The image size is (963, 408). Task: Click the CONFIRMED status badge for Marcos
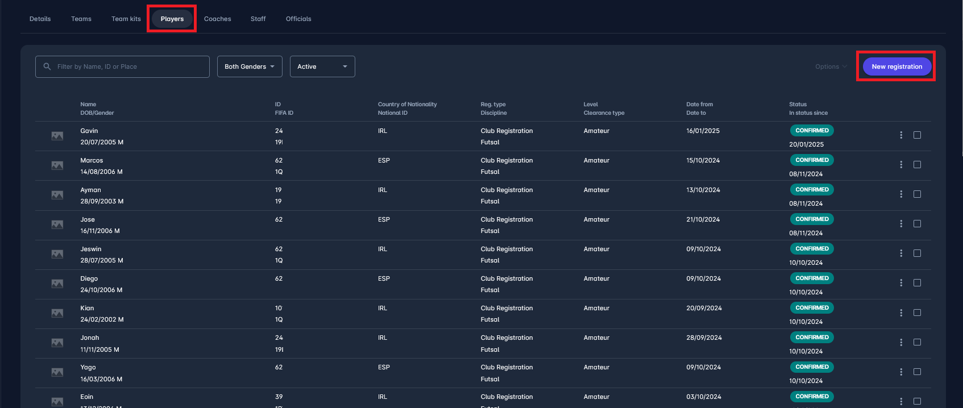tap(812, 160)
